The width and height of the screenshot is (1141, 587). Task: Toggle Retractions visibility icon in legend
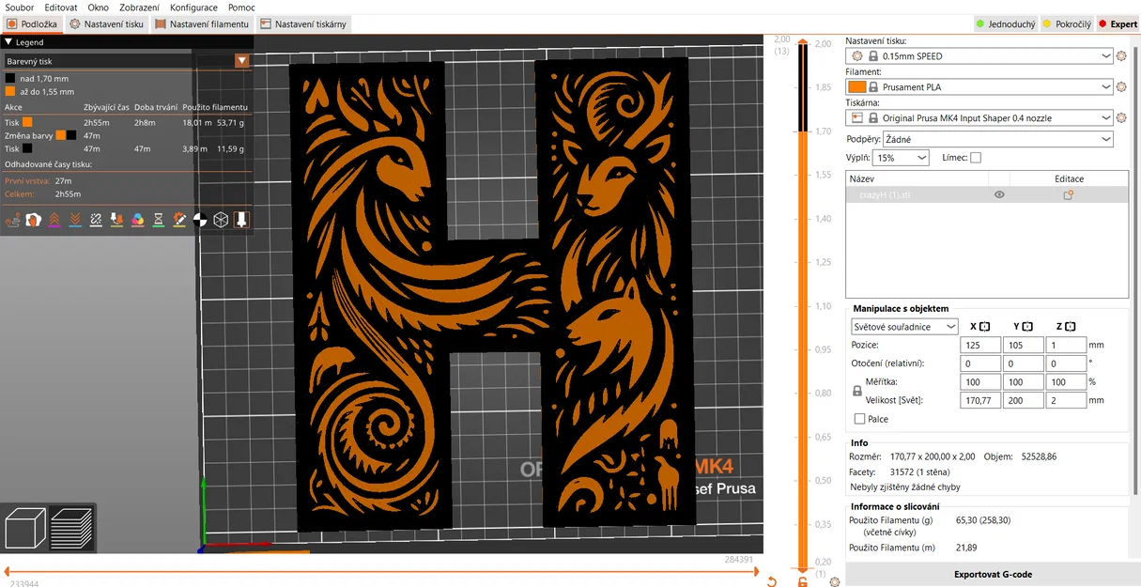[54, 220]
